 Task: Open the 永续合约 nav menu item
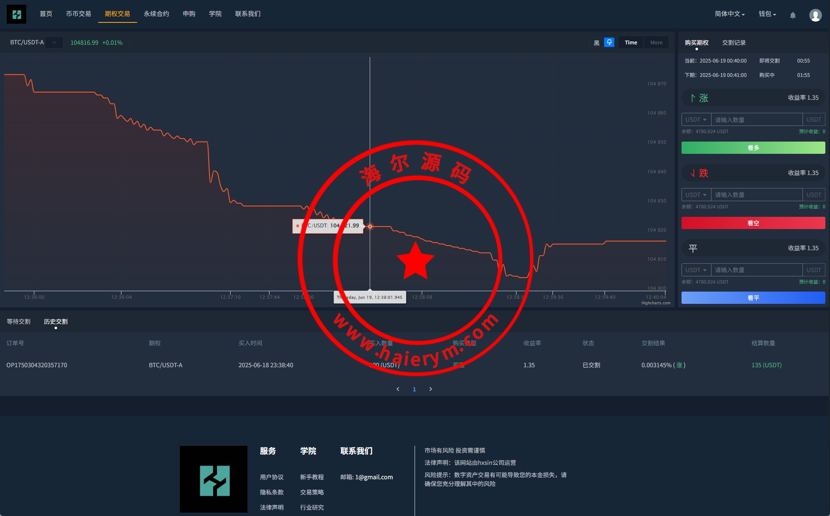156,14
